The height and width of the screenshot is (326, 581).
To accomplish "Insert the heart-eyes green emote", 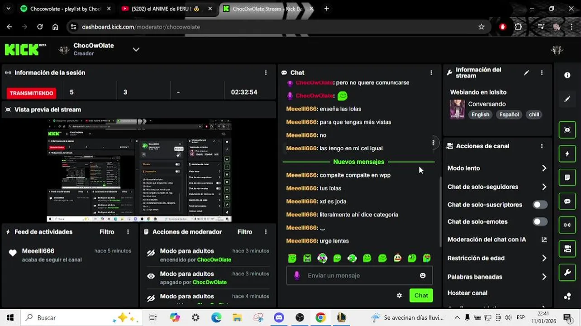I will click(x=427, y=259).
